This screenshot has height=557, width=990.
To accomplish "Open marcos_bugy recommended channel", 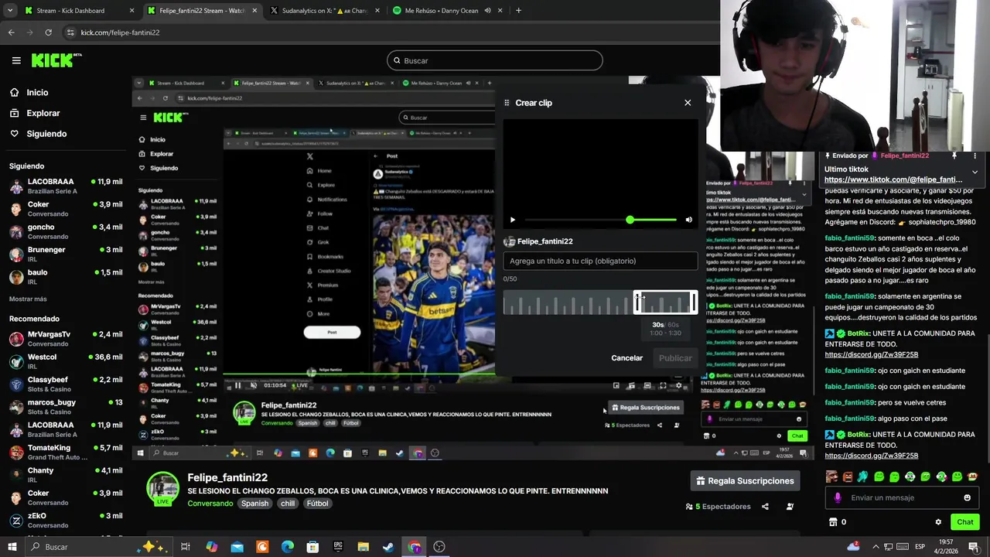I will [66, 407].
